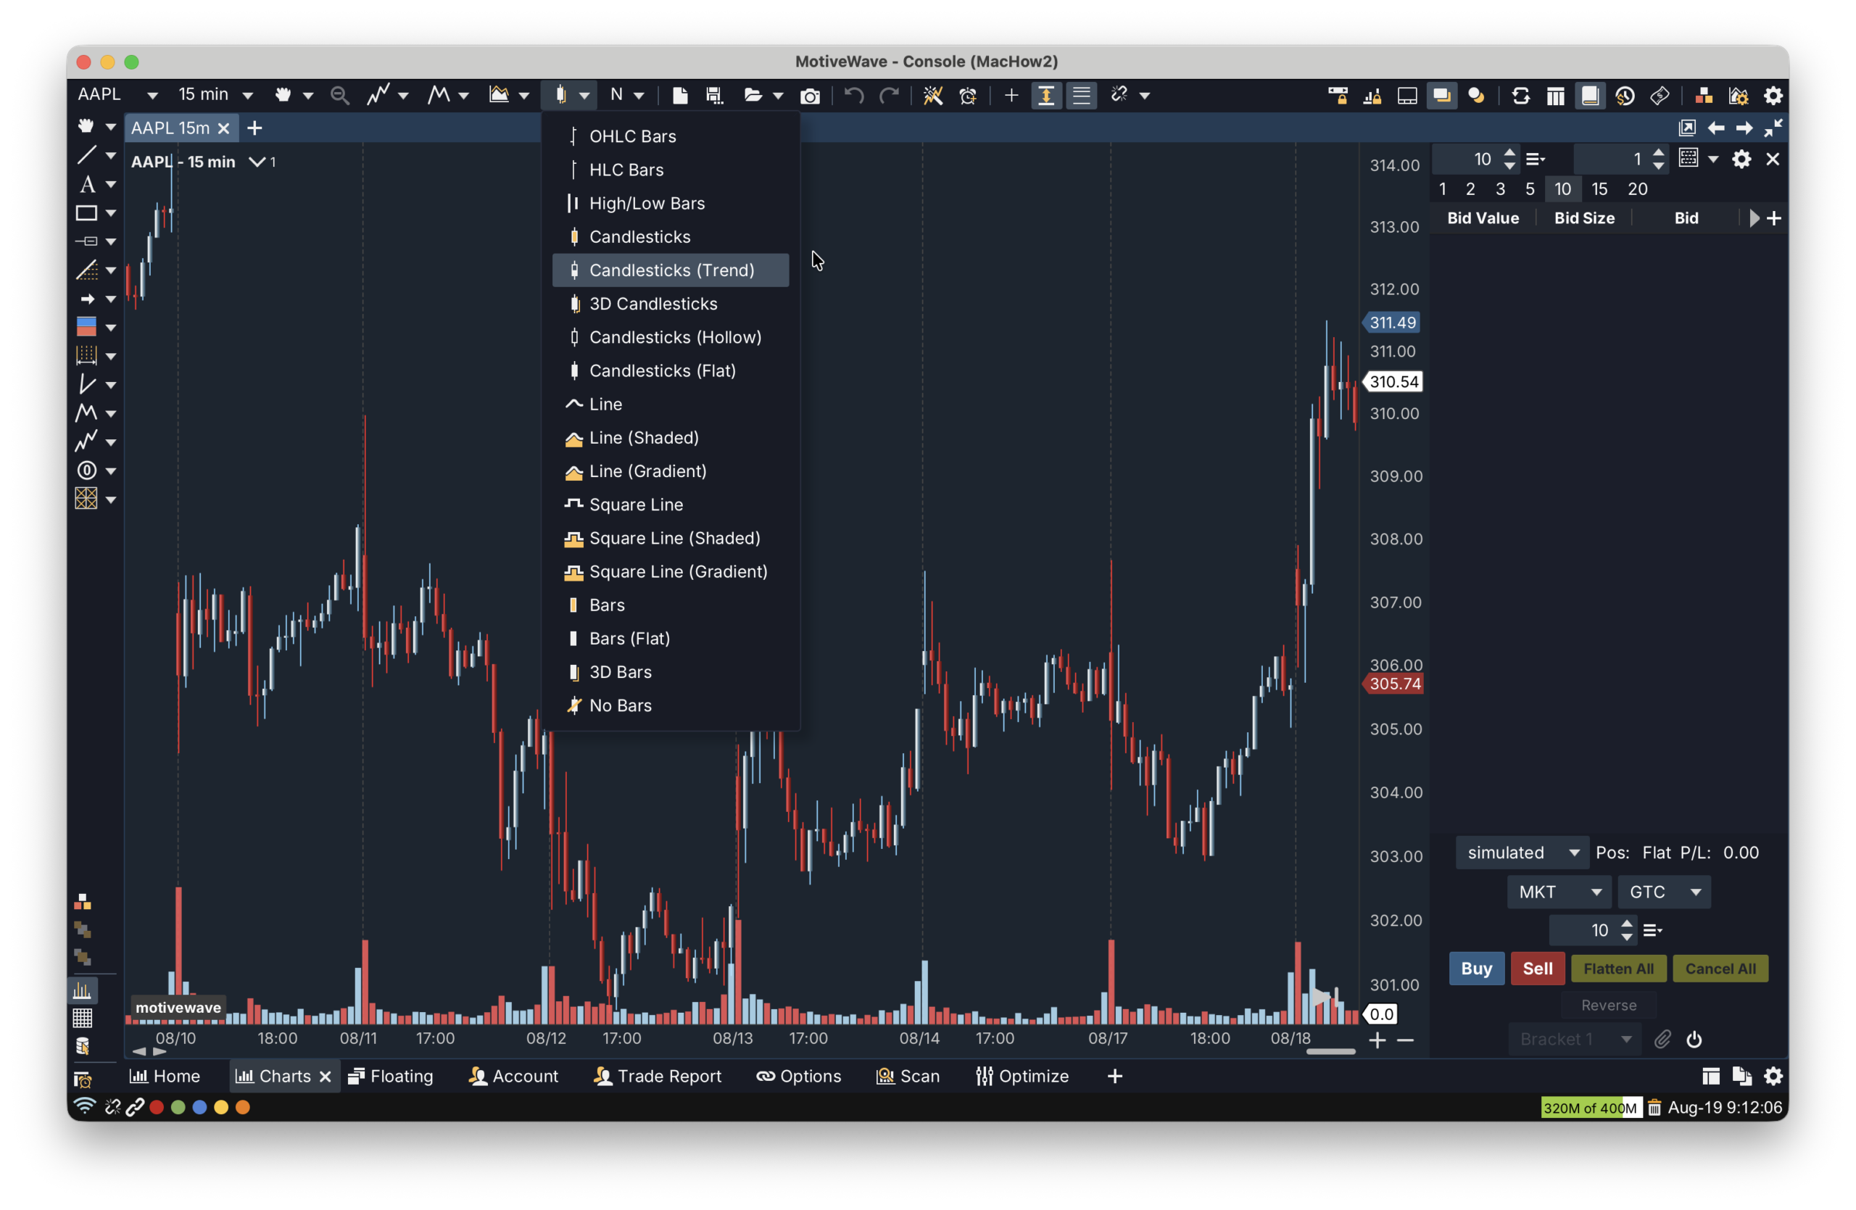Open the GTC time-in-force dropdown

[x=1664, y=892]
